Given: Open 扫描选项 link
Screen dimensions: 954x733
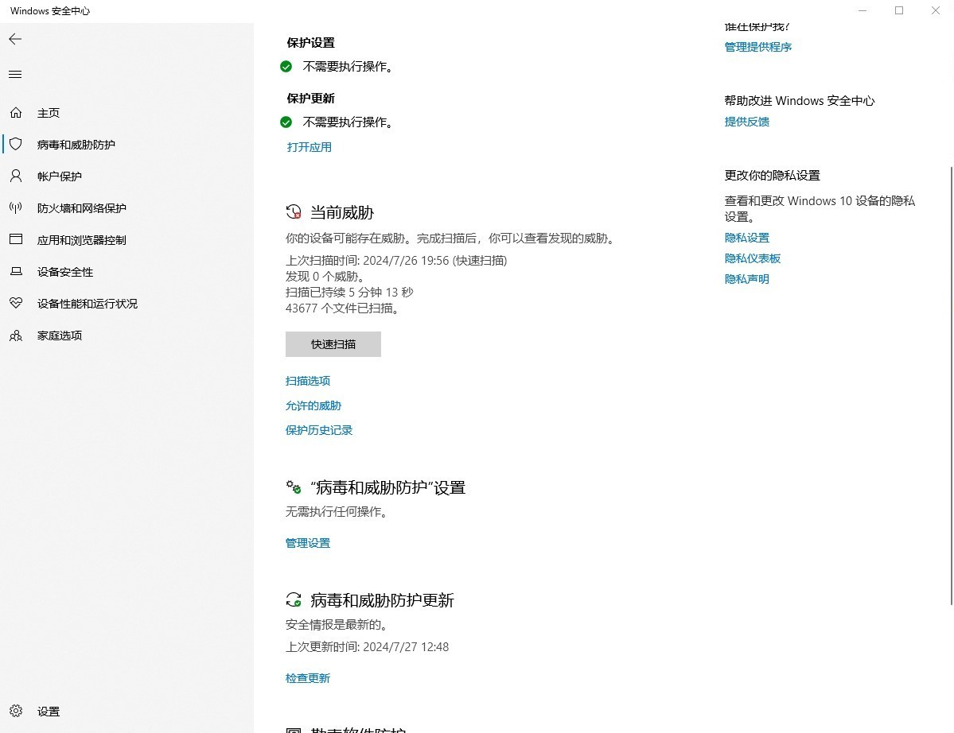Looking at the screenshot, I should (308, 381).
